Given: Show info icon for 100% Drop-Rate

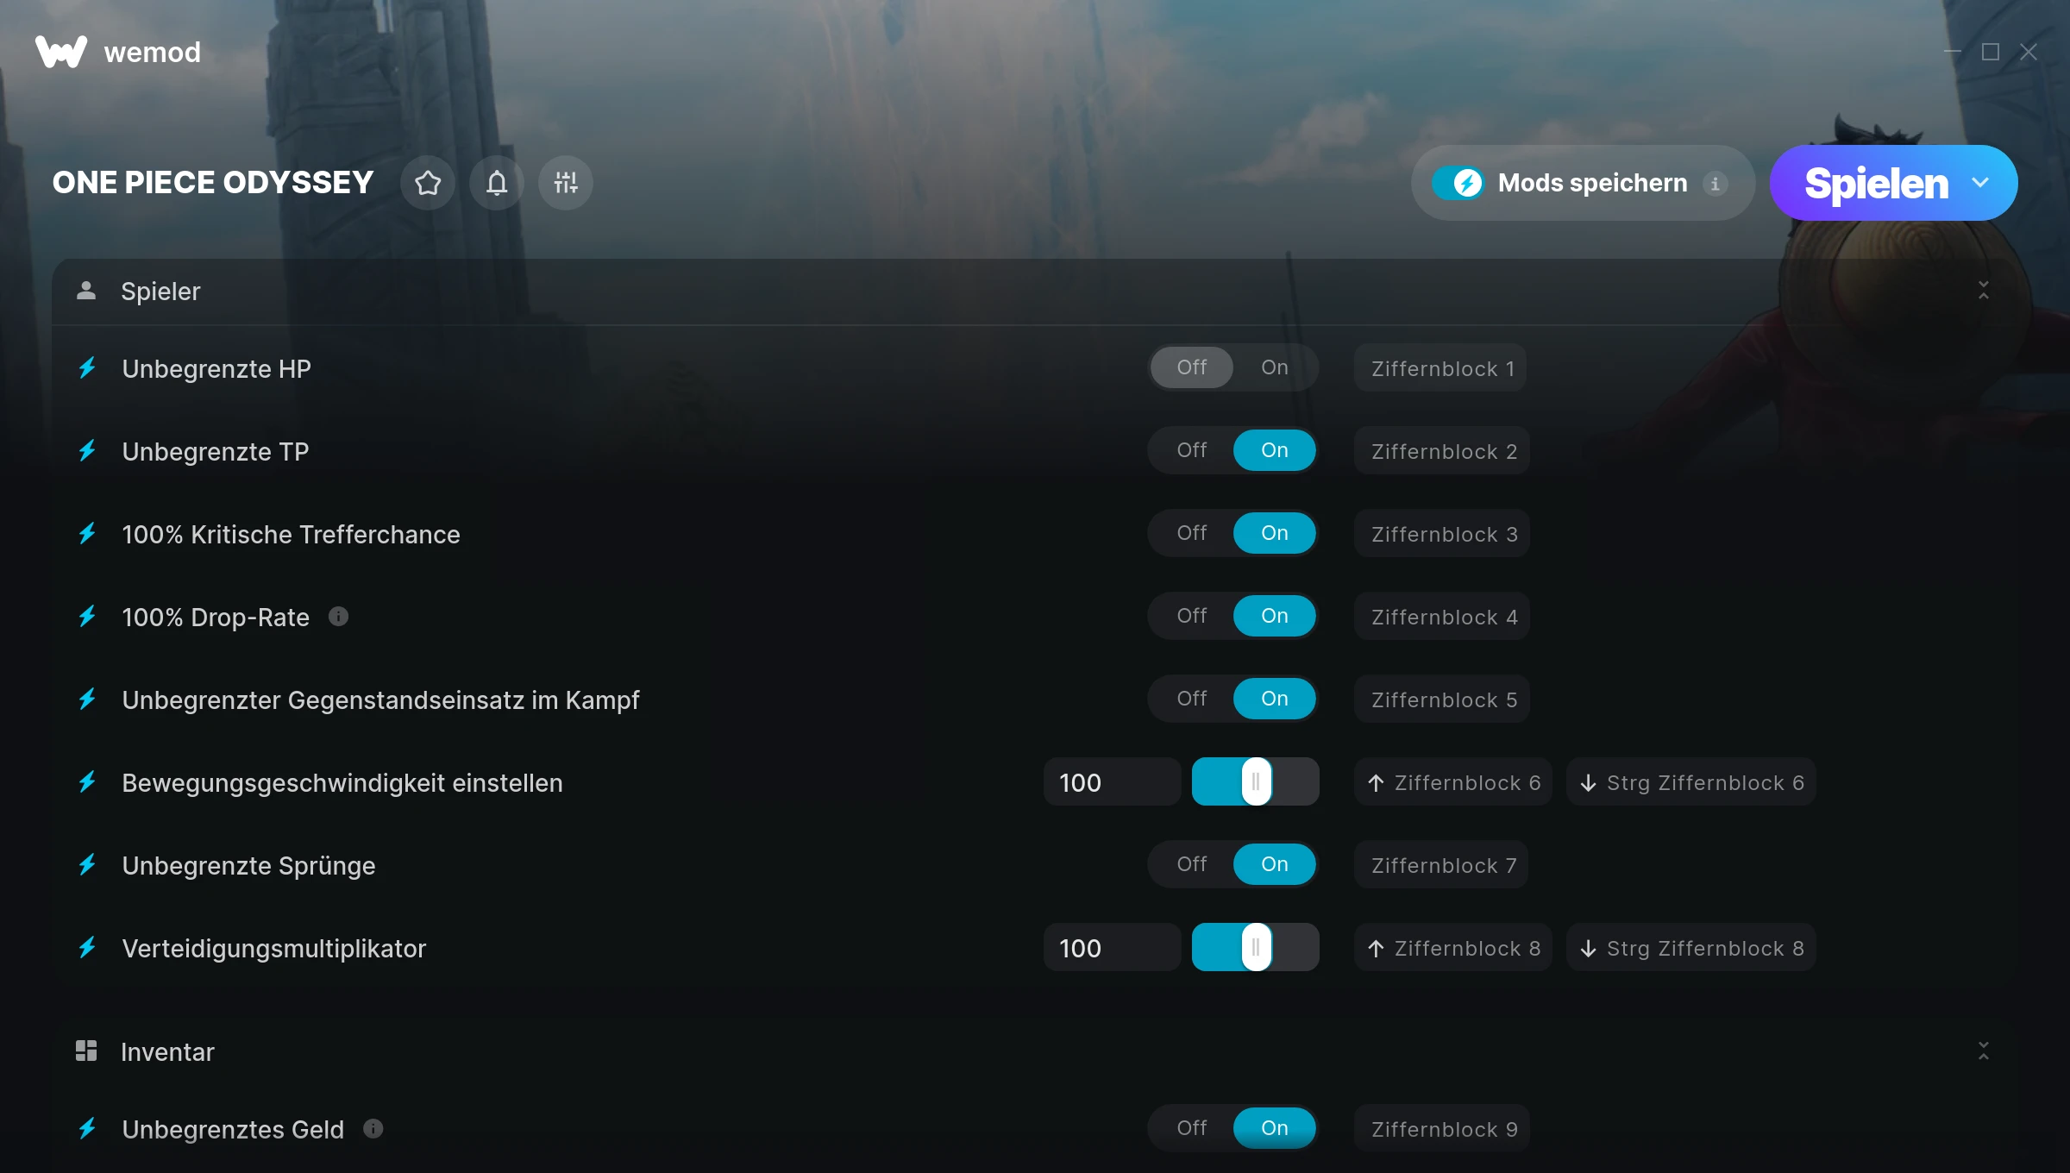Looking at the screenshot, I should click(x=338, y=617).
